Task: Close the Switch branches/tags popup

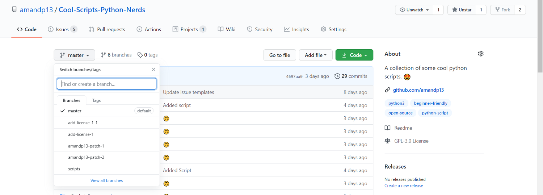Action: 153,70
